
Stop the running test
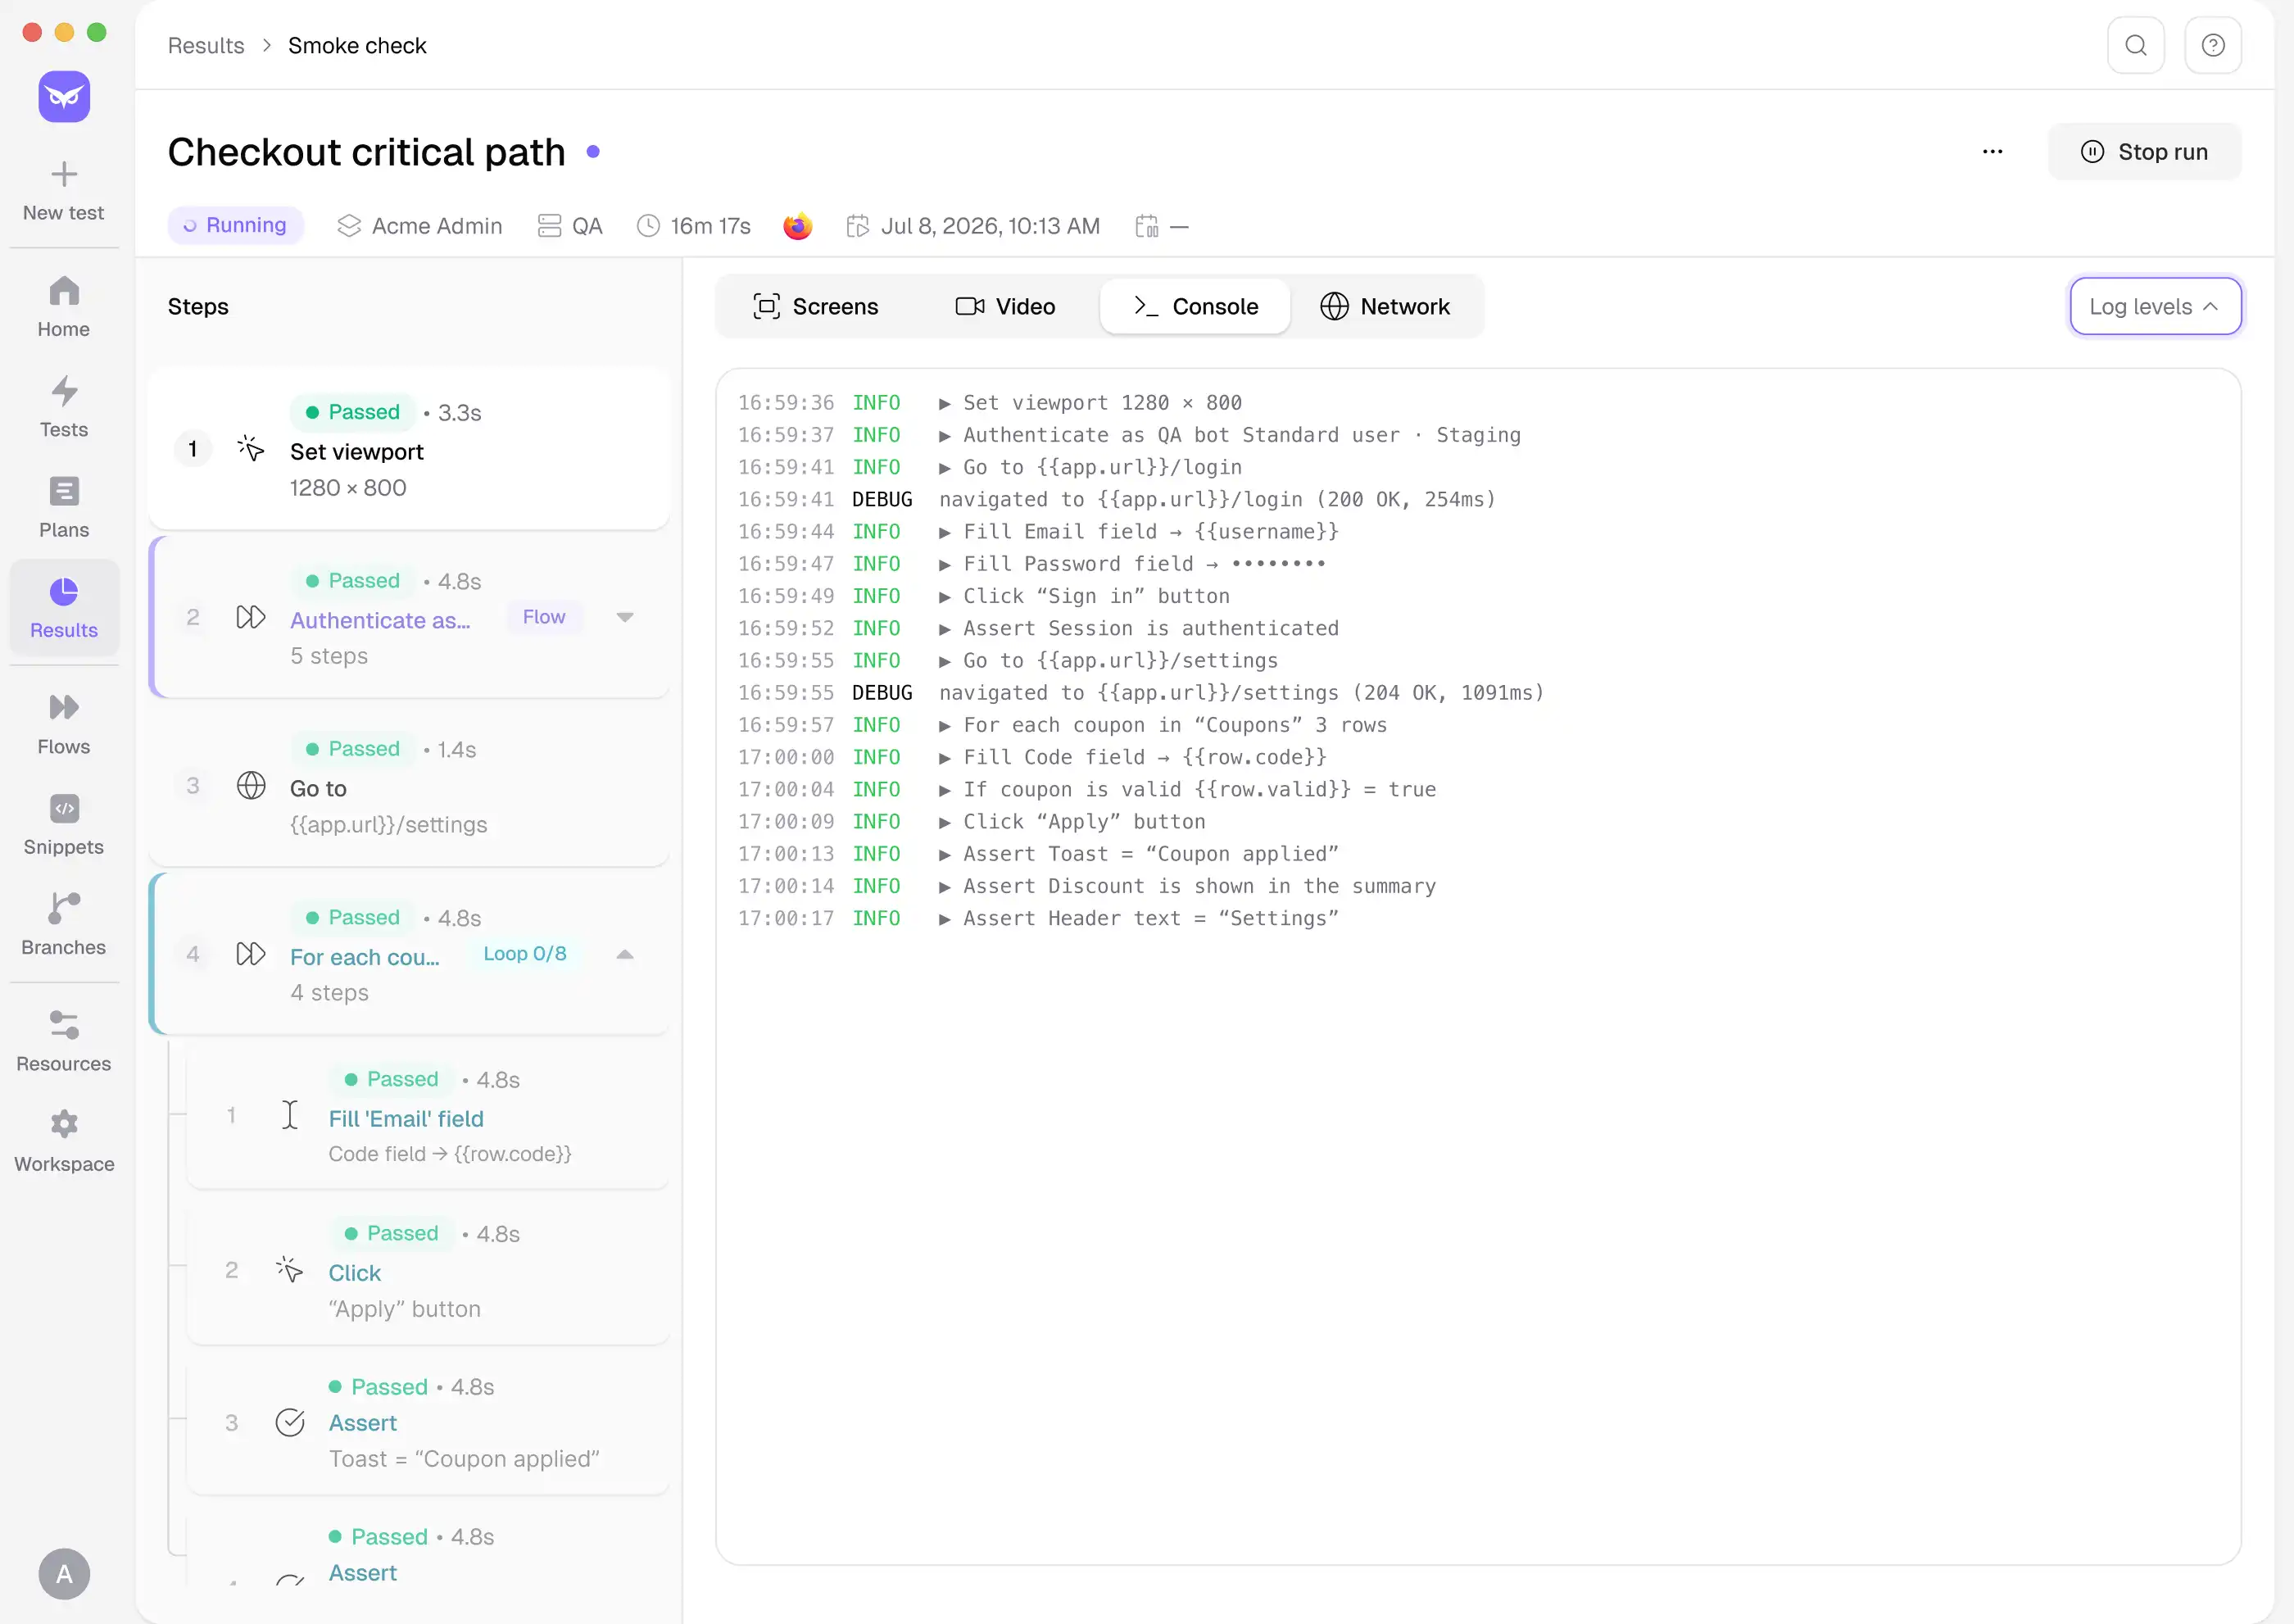[2144, 152]
